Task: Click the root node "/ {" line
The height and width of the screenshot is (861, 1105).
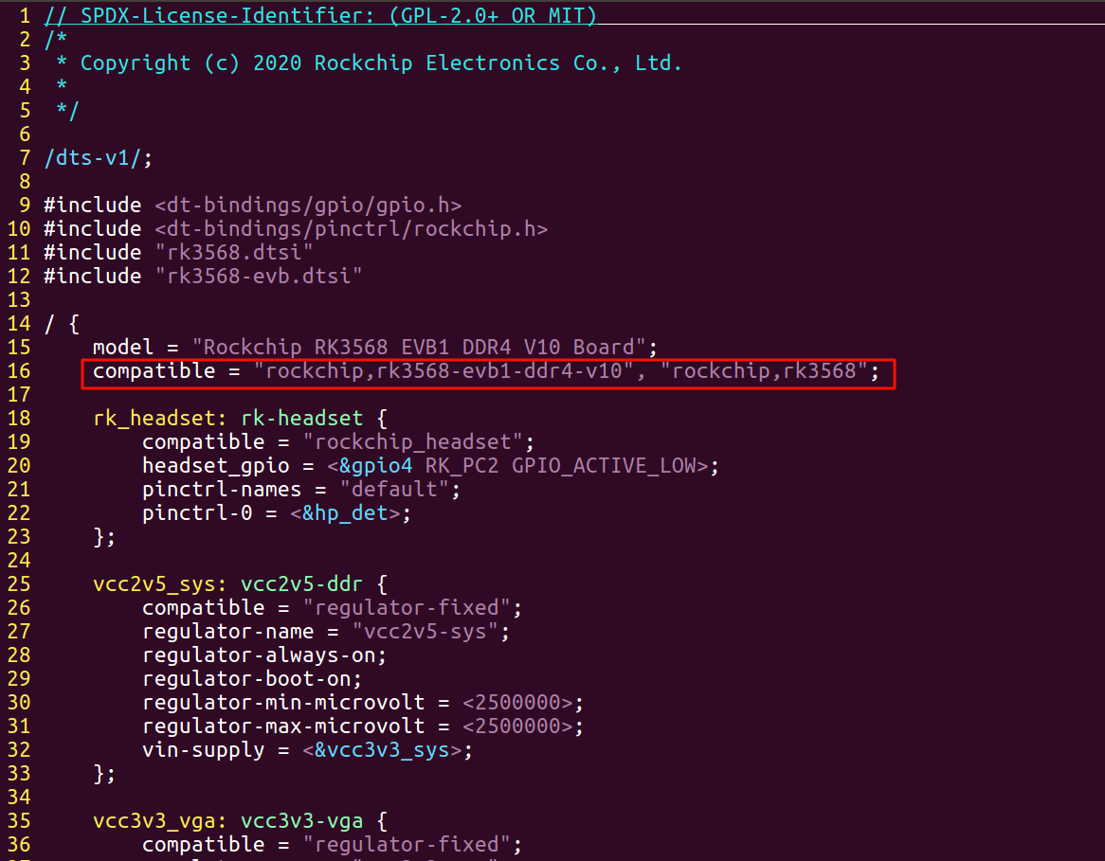Action: pyautogui.click(x=62, y=324)
